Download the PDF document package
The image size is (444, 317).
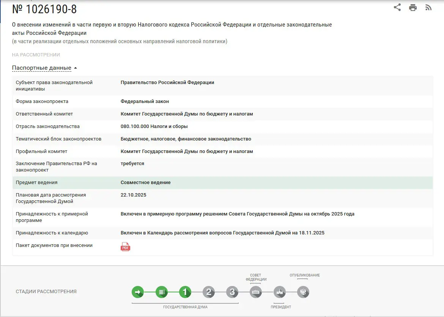pos(125,247)
